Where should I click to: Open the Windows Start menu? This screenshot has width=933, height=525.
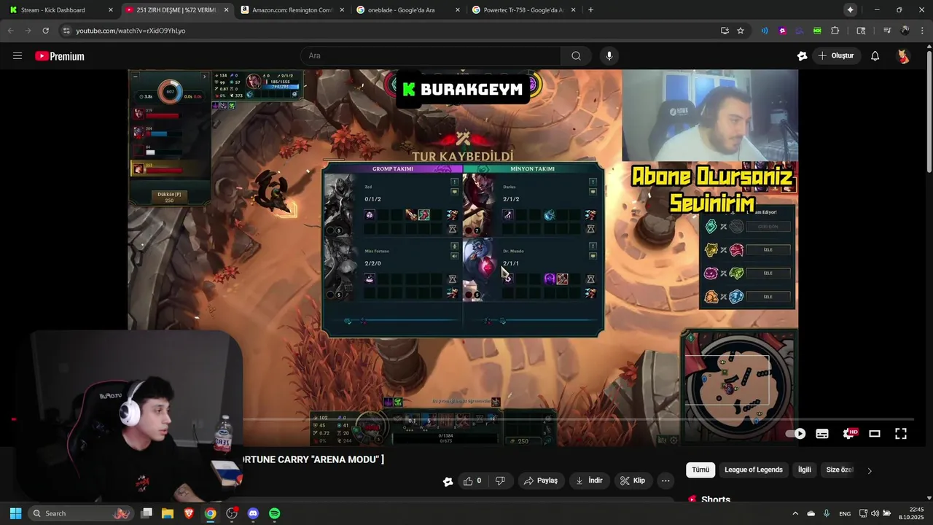(x=15, y=513)
